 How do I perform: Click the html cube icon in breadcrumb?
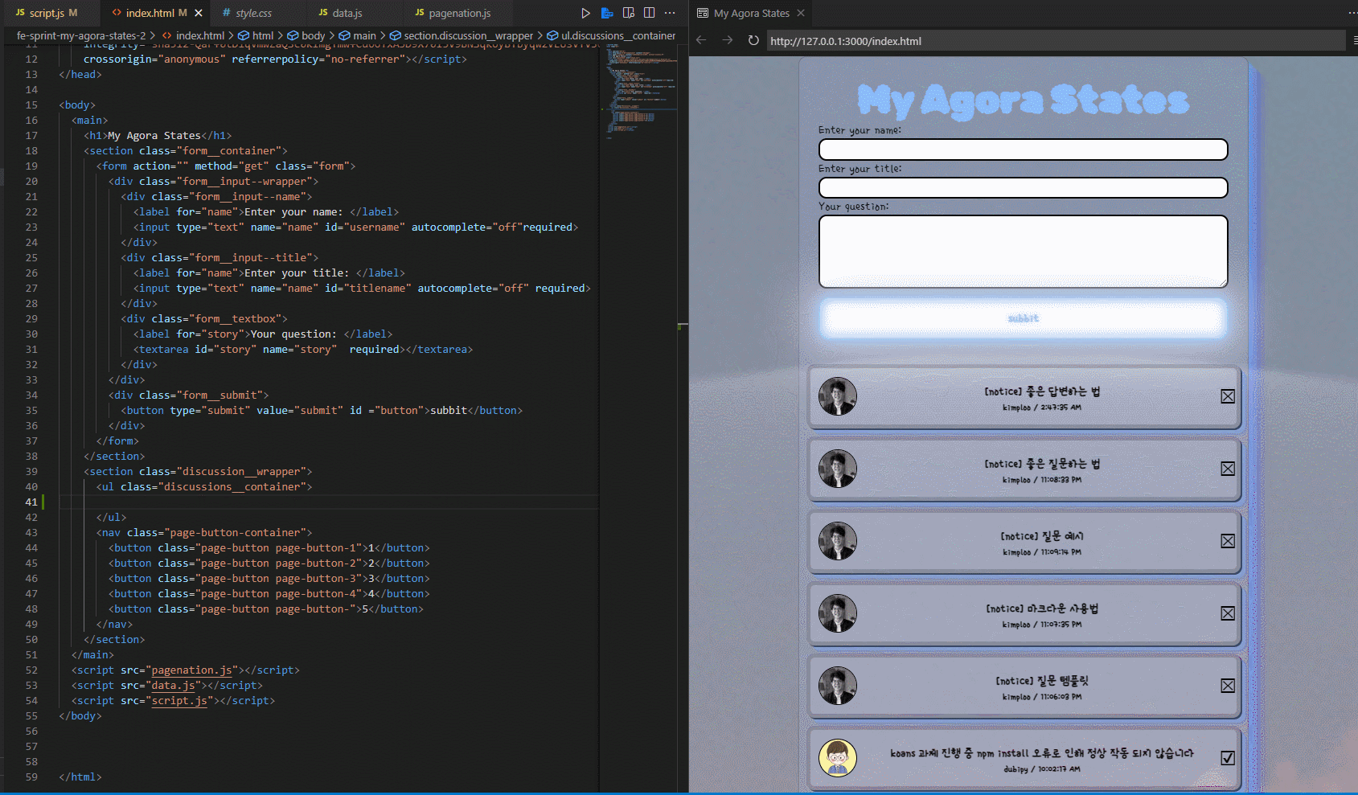point(244,35)
